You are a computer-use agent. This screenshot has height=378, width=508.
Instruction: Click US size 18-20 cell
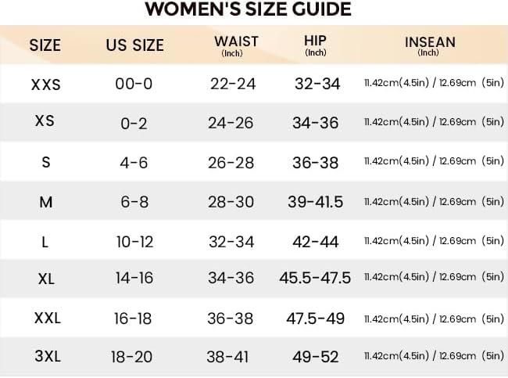131,357
